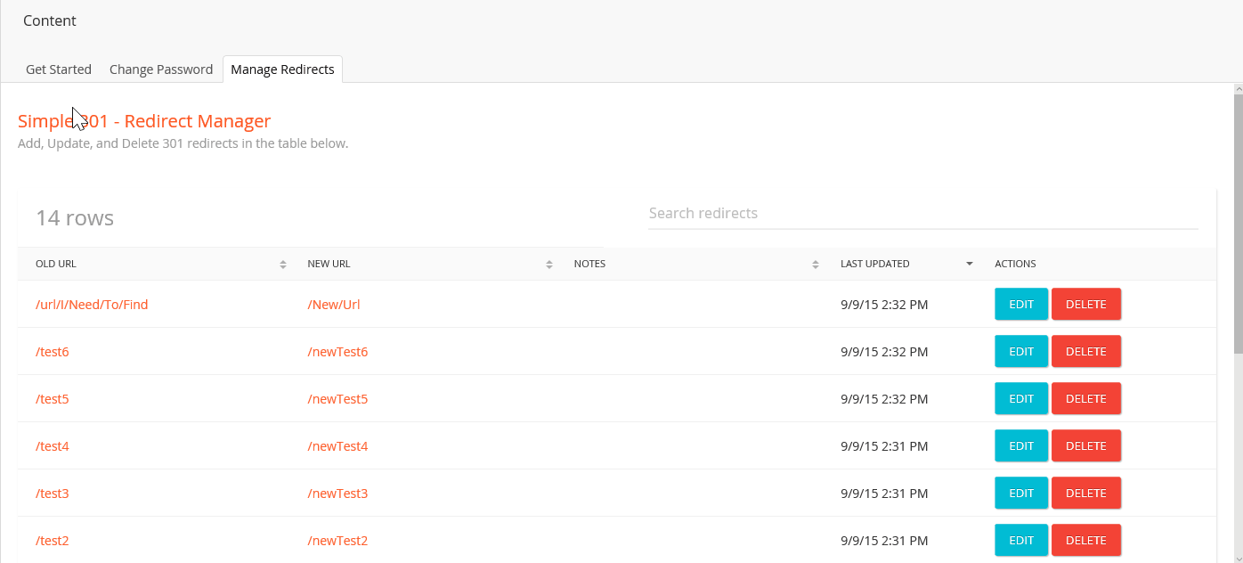Visit the /newTest3 link
This screenshot has height=563, width=1243.
click(337, 494)
